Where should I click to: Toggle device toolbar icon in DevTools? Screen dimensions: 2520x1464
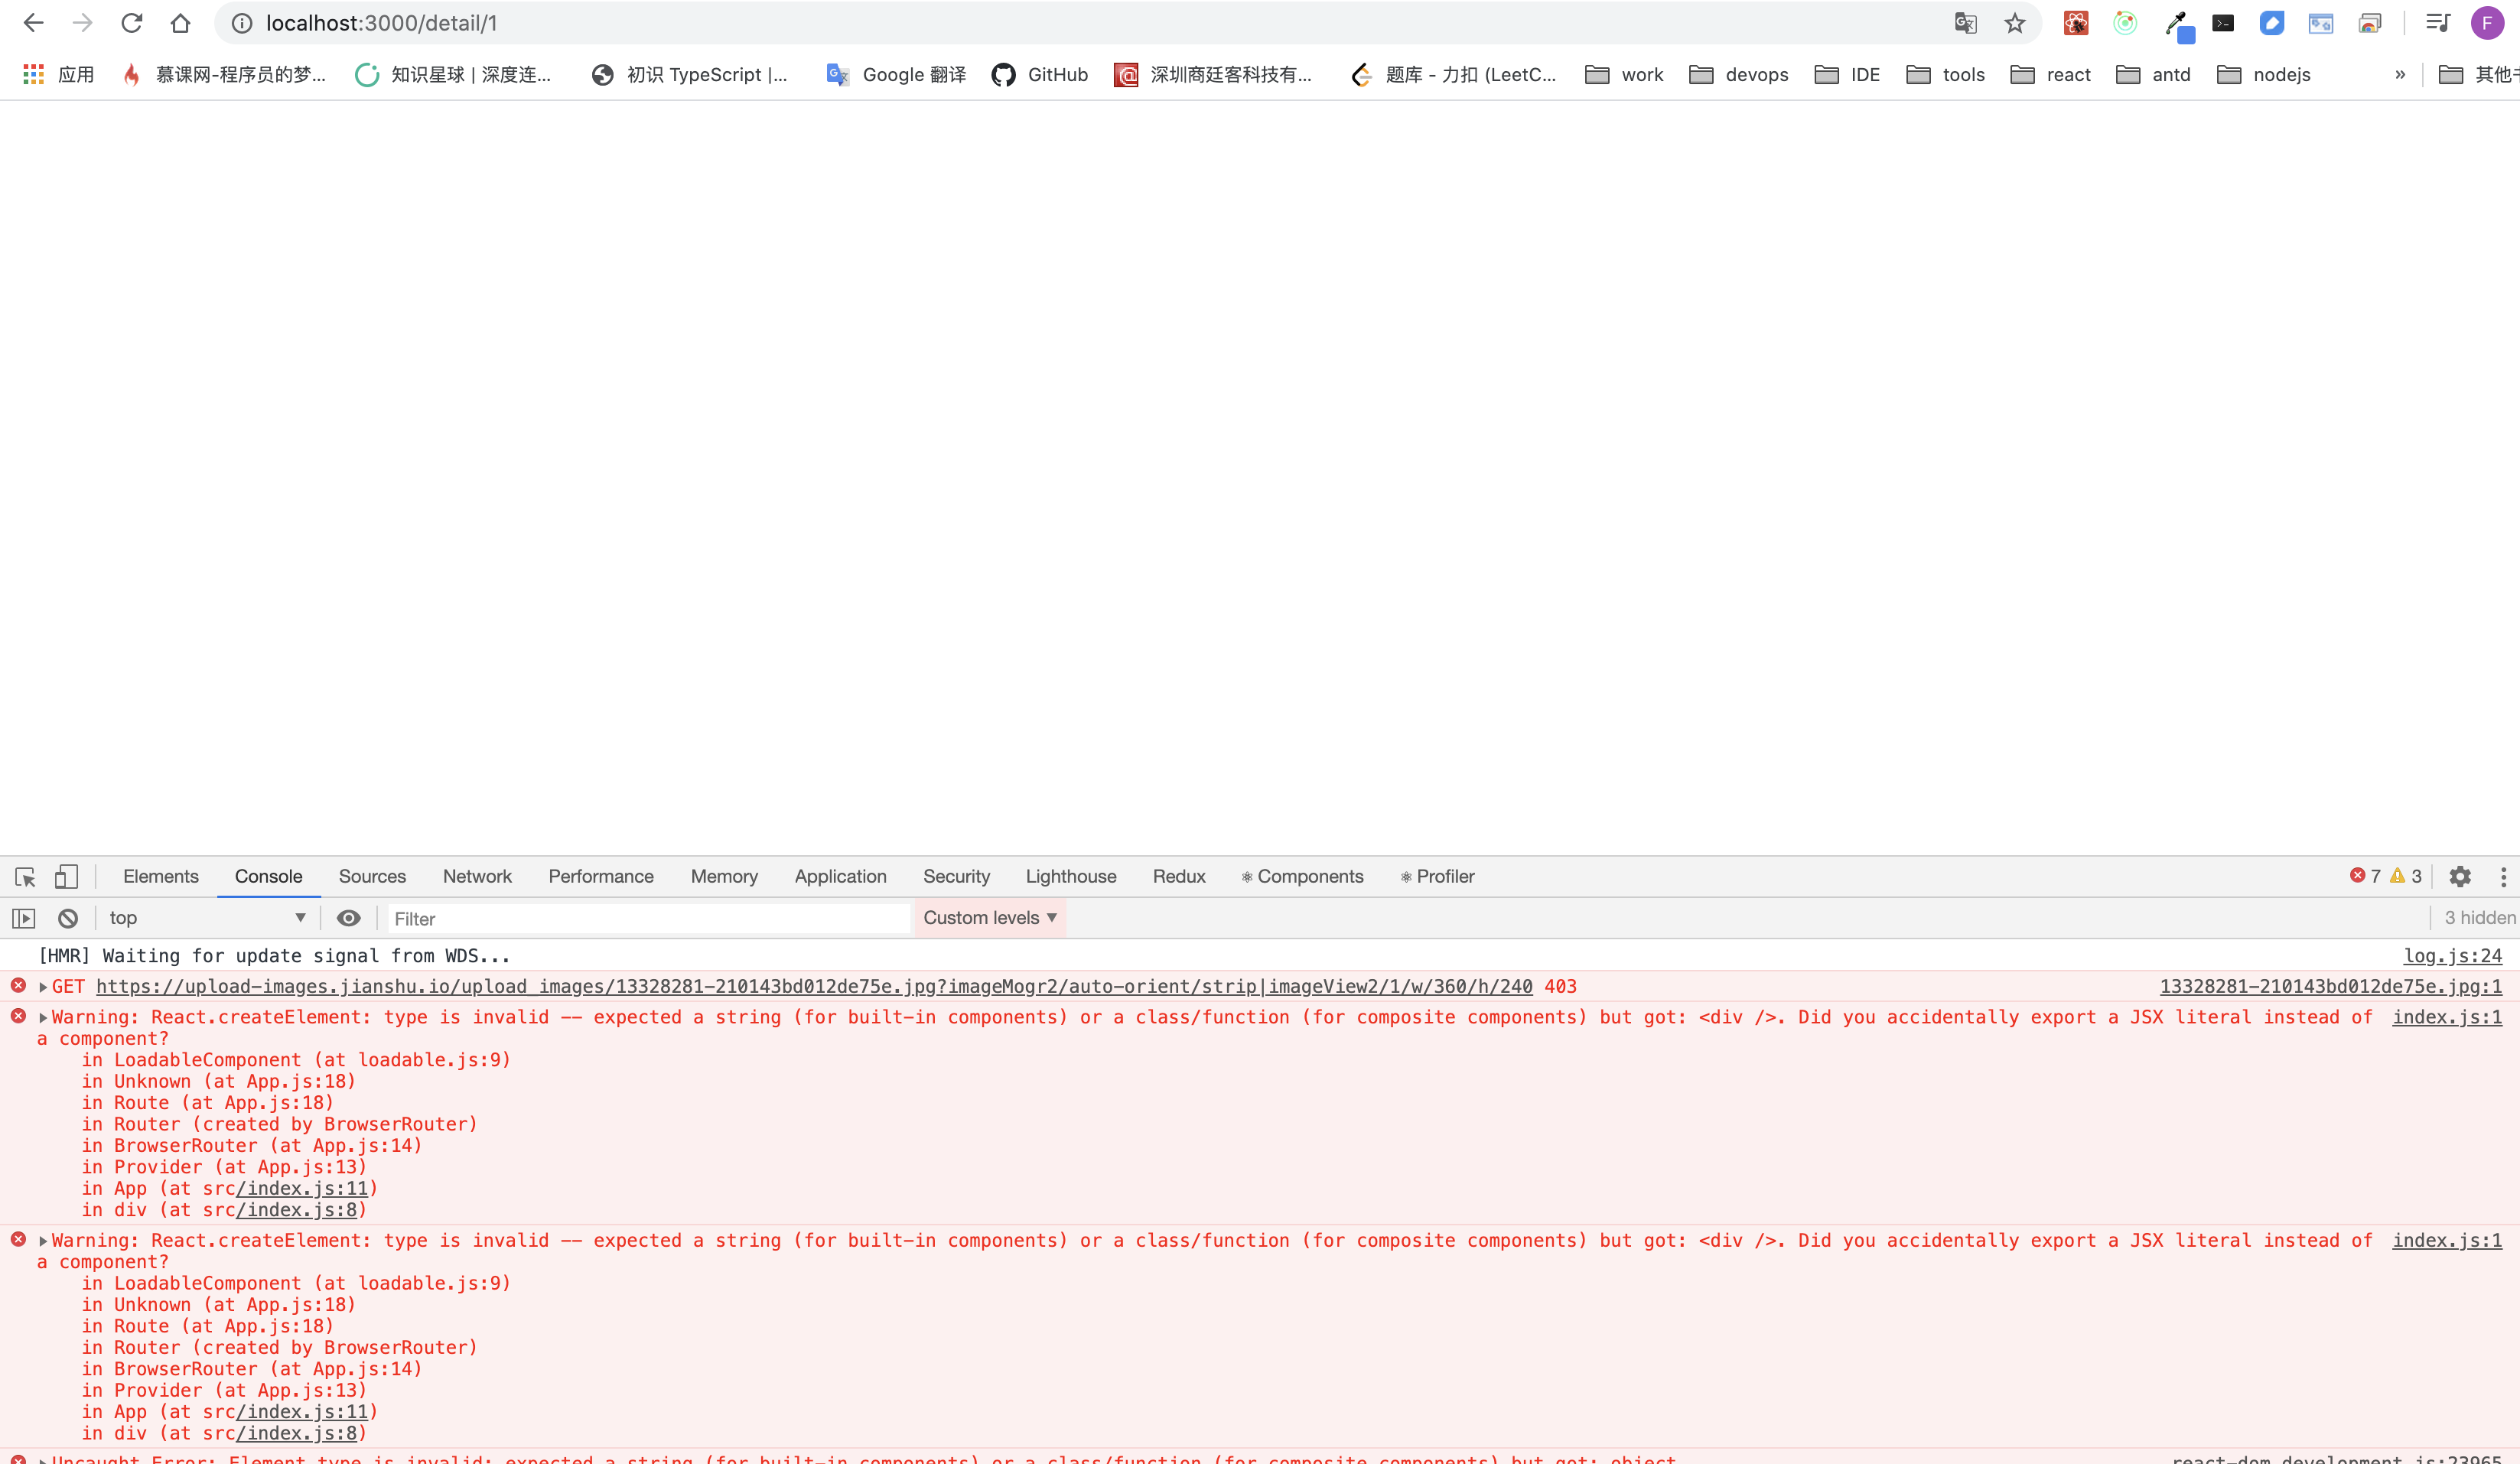point(66,877)
